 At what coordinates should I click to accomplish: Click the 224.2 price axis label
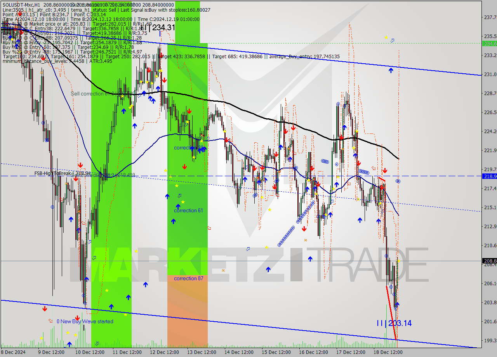(x=490, y=131)
